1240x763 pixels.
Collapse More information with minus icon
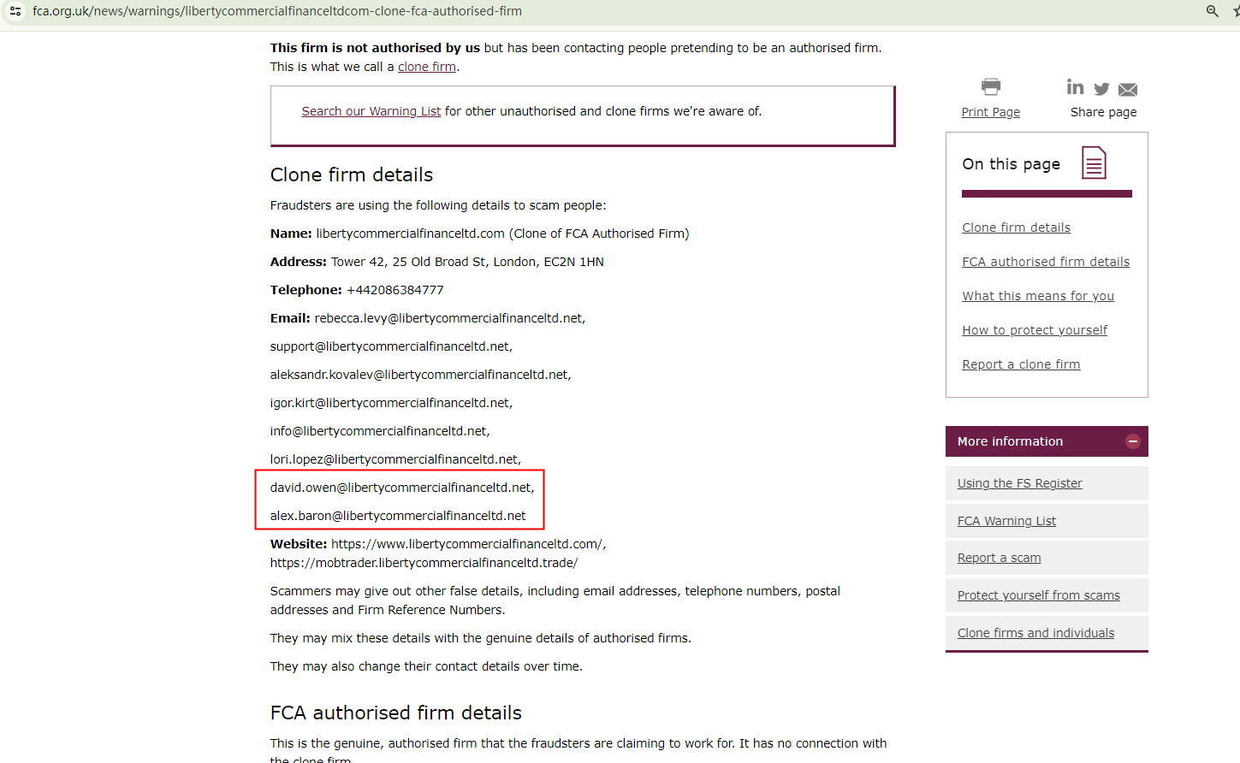(1133, 441)
